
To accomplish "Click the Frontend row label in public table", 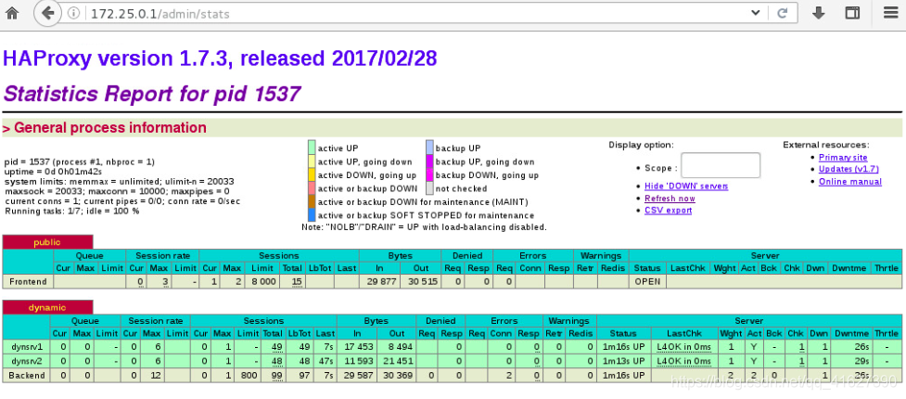I will tap(29, 281).
